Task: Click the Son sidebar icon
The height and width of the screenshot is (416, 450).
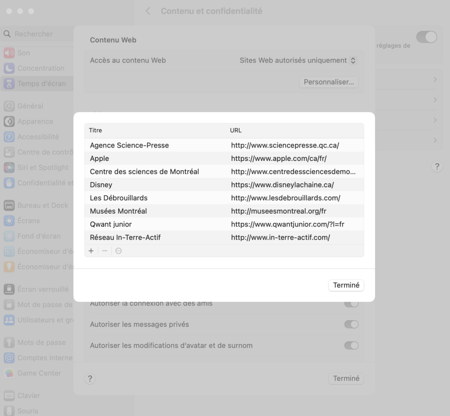Action: coord(9,53)
